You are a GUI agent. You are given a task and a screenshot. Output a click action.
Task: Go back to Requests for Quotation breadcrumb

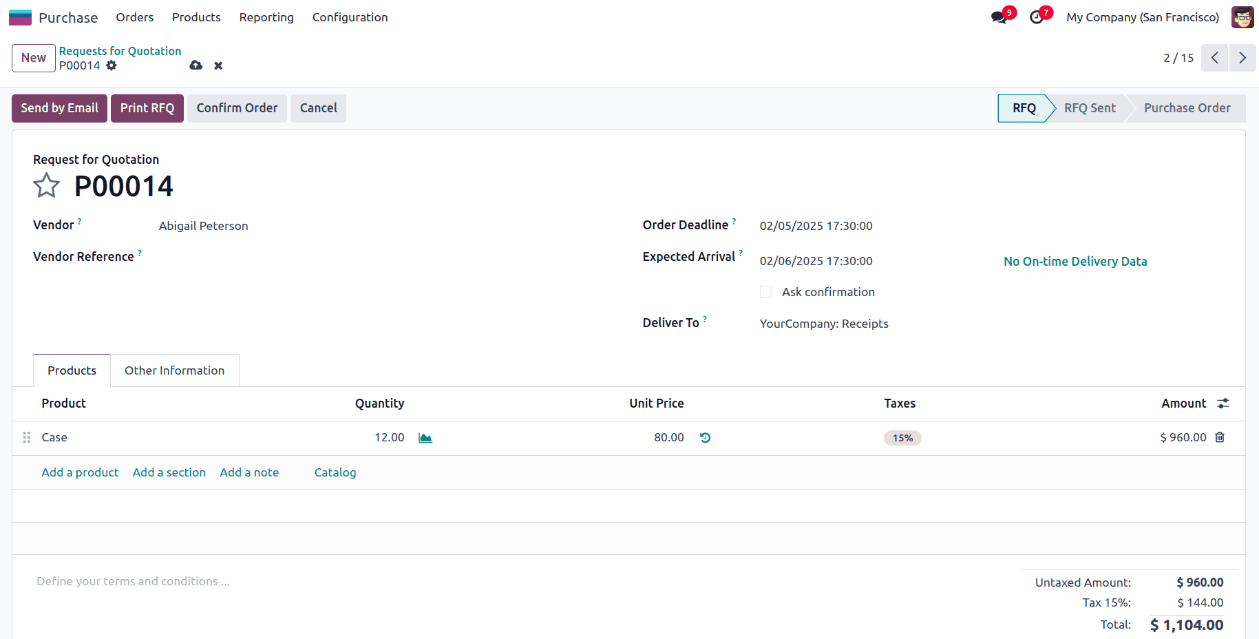(x=120, y=51)
